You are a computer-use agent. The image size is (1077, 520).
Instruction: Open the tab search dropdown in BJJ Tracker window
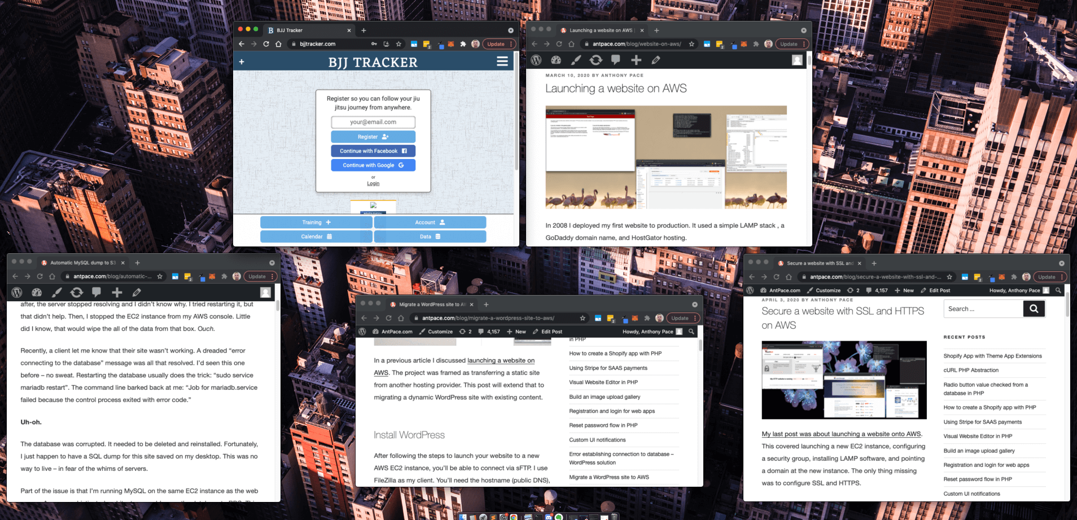(x=511, y=30)
